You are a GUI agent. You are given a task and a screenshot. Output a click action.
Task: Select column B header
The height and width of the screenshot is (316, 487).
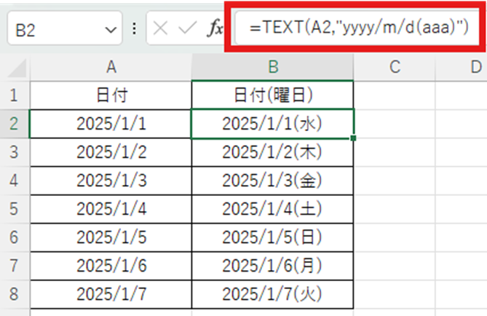[x=273, y=68]
